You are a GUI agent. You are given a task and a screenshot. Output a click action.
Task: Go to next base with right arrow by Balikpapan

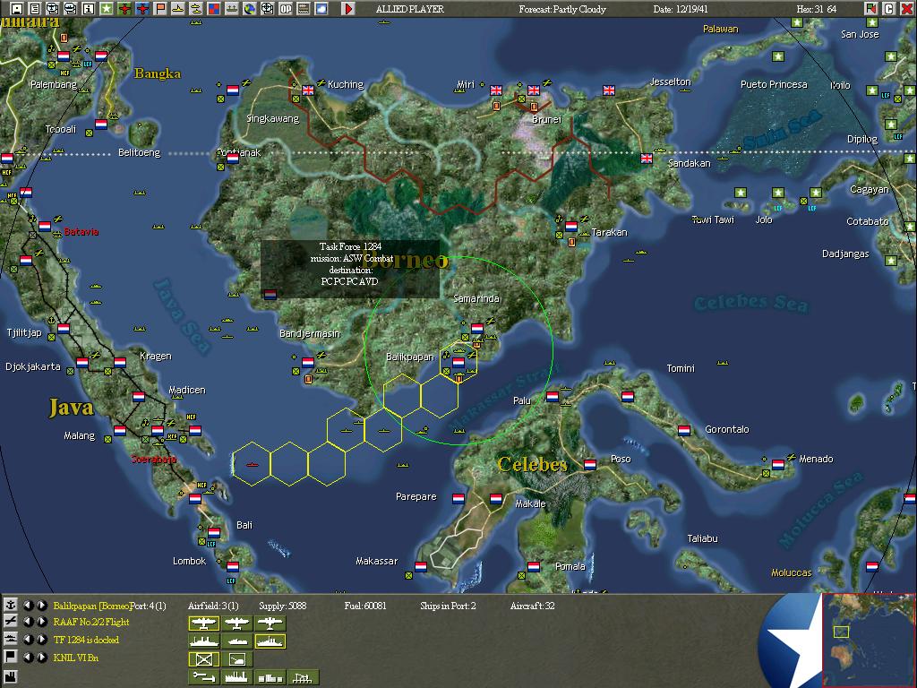[x=41, y=606]
